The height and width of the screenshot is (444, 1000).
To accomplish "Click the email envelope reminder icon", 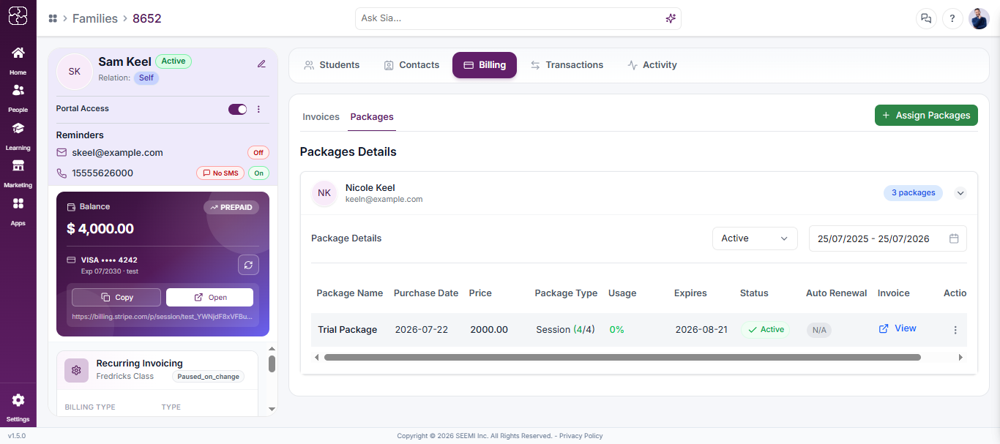I will coord(61,152).
